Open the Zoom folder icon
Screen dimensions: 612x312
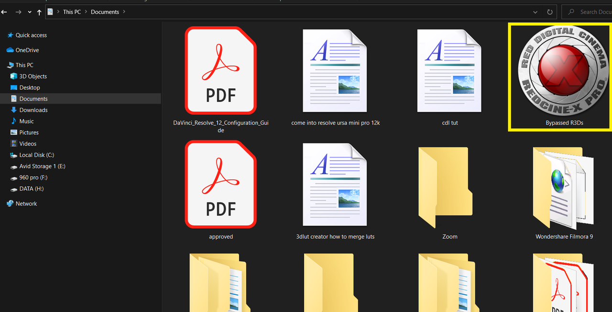pos(446,187)
